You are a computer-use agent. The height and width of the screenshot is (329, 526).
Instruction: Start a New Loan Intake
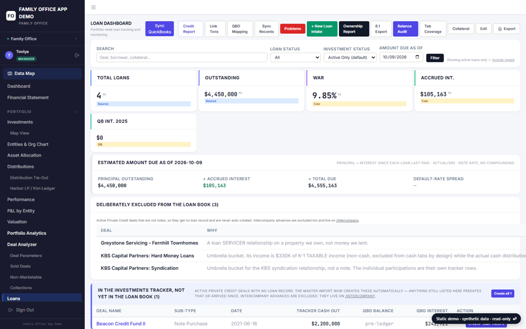click(x=321, y=29)
